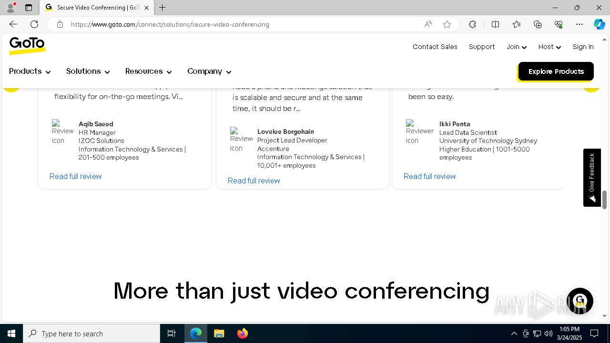This screenshot has height=343, width=610.
Task: Click the page vertical scrollbar thumb
Action: pos(604,200)
